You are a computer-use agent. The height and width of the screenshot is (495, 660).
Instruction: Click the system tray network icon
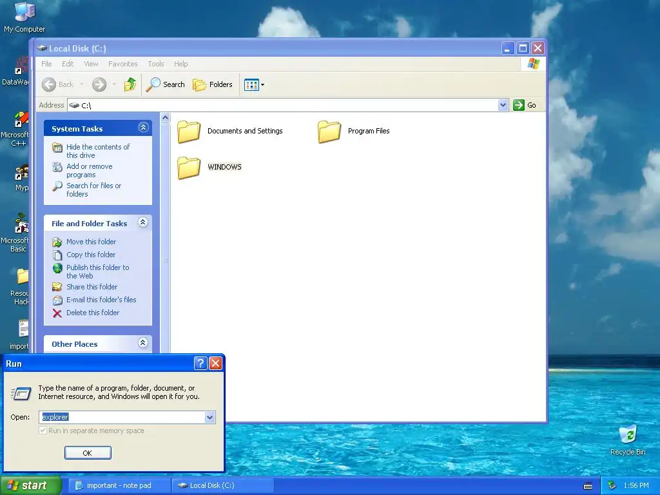[x=612, y=486]
